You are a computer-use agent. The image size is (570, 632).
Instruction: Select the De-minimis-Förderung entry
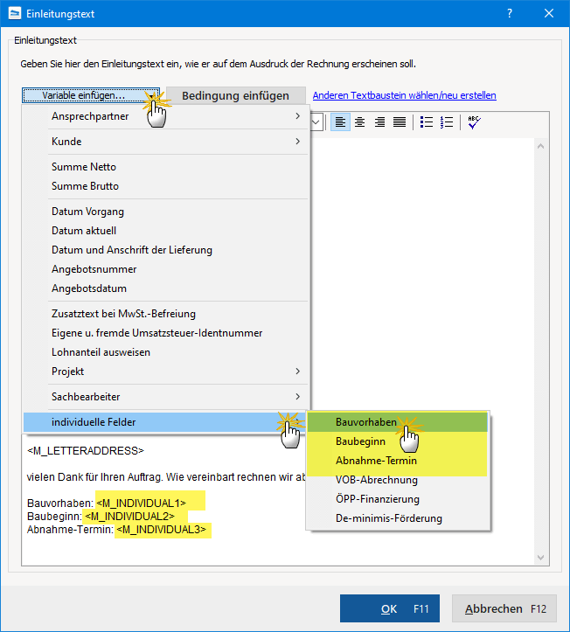[x=388, y=518]
